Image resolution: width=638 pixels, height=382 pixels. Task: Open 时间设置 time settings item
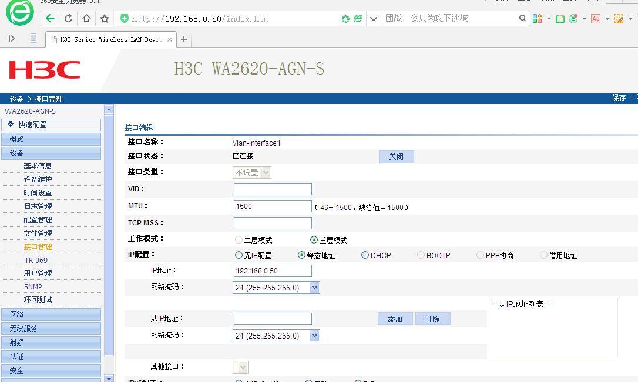click(38, 193)
